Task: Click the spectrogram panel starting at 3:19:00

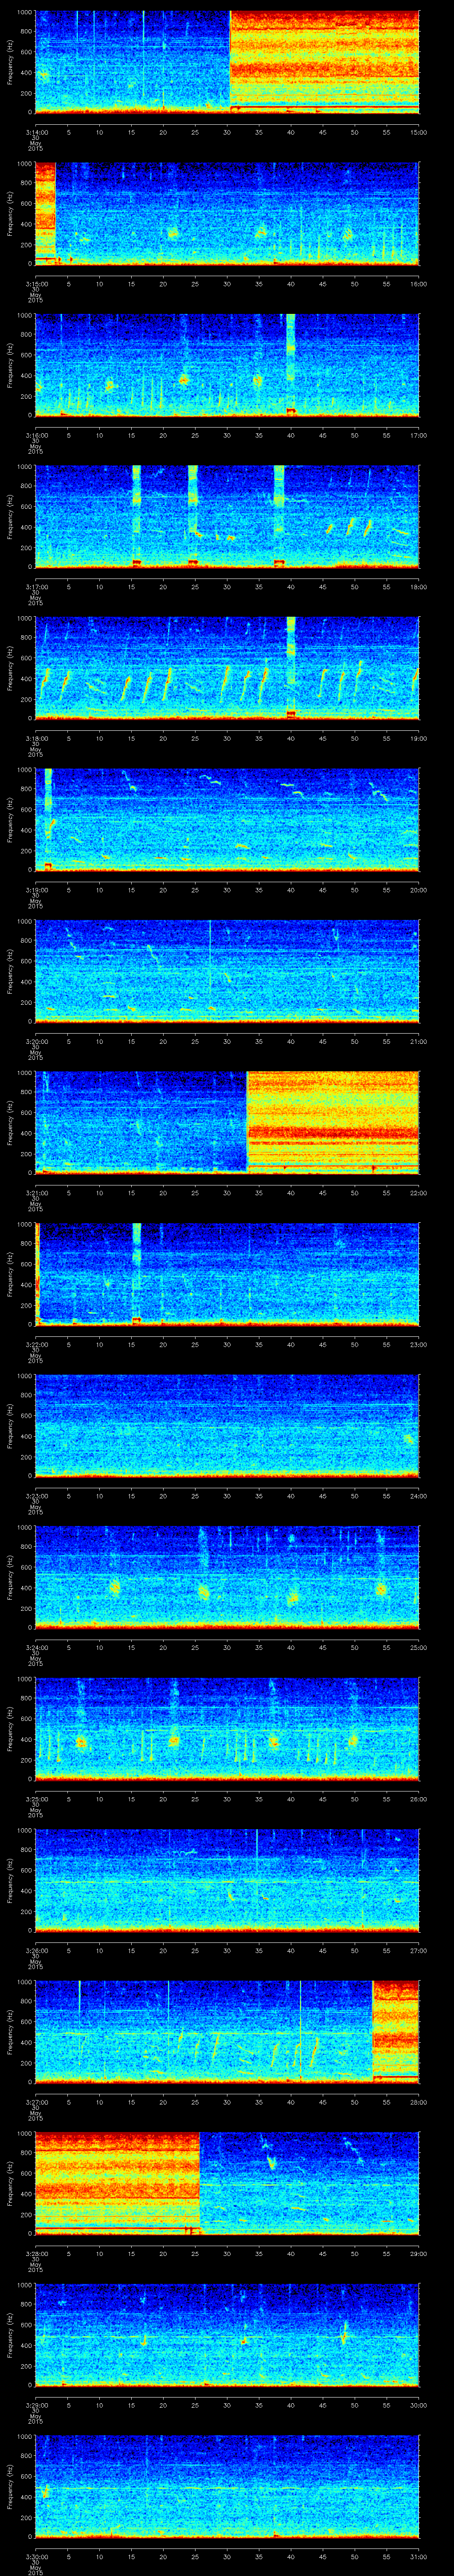Action: [227, 820]
